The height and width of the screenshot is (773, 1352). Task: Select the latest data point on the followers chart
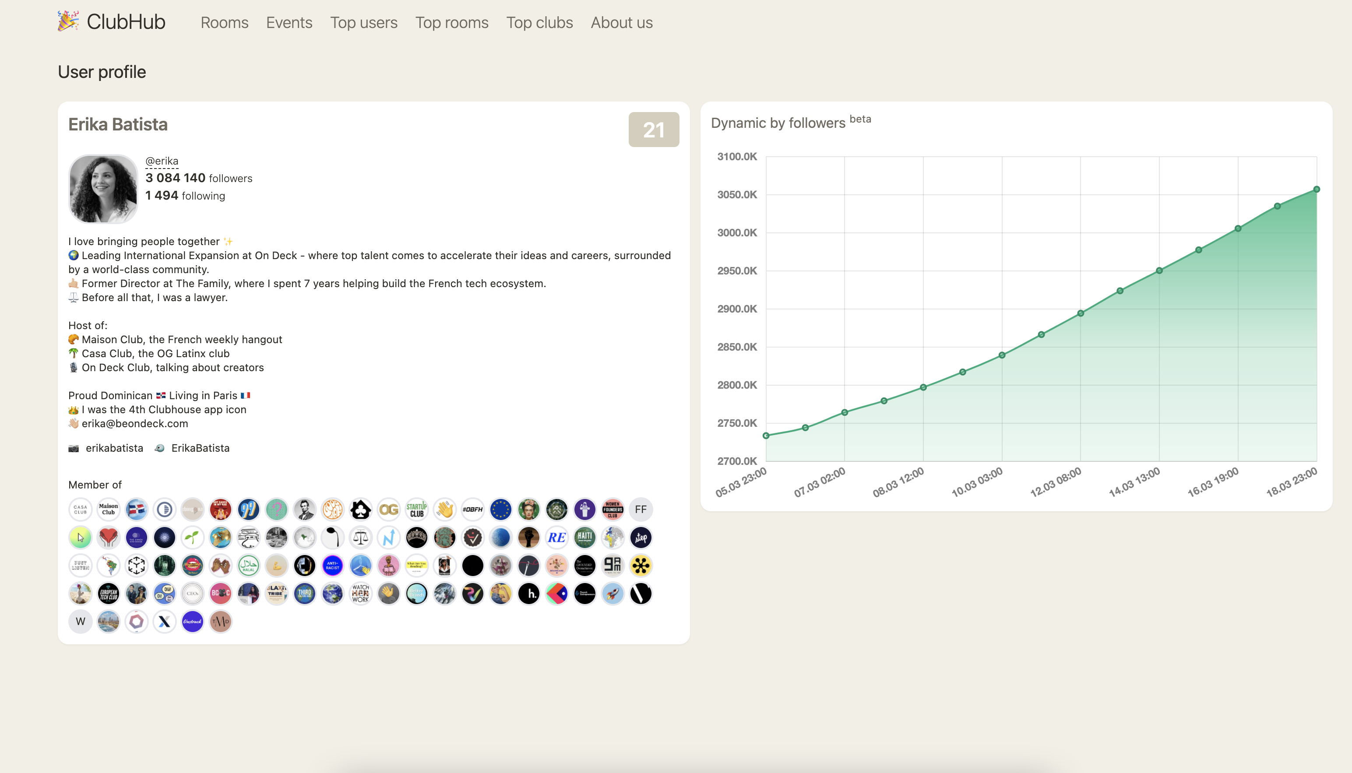tap(1316, 189)
